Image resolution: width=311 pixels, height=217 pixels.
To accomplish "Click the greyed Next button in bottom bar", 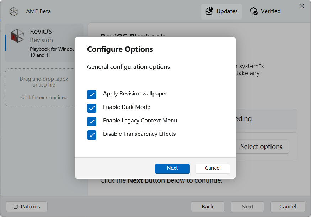I will point(247,207).
